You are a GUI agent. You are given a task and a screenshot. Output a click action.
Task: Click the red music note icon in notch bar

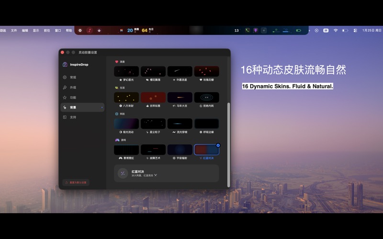coord(89,30)
